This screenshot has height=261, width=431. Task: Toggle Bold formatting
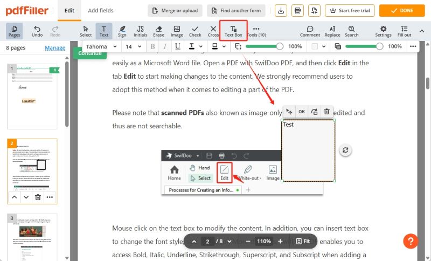[x=152, y=46]
